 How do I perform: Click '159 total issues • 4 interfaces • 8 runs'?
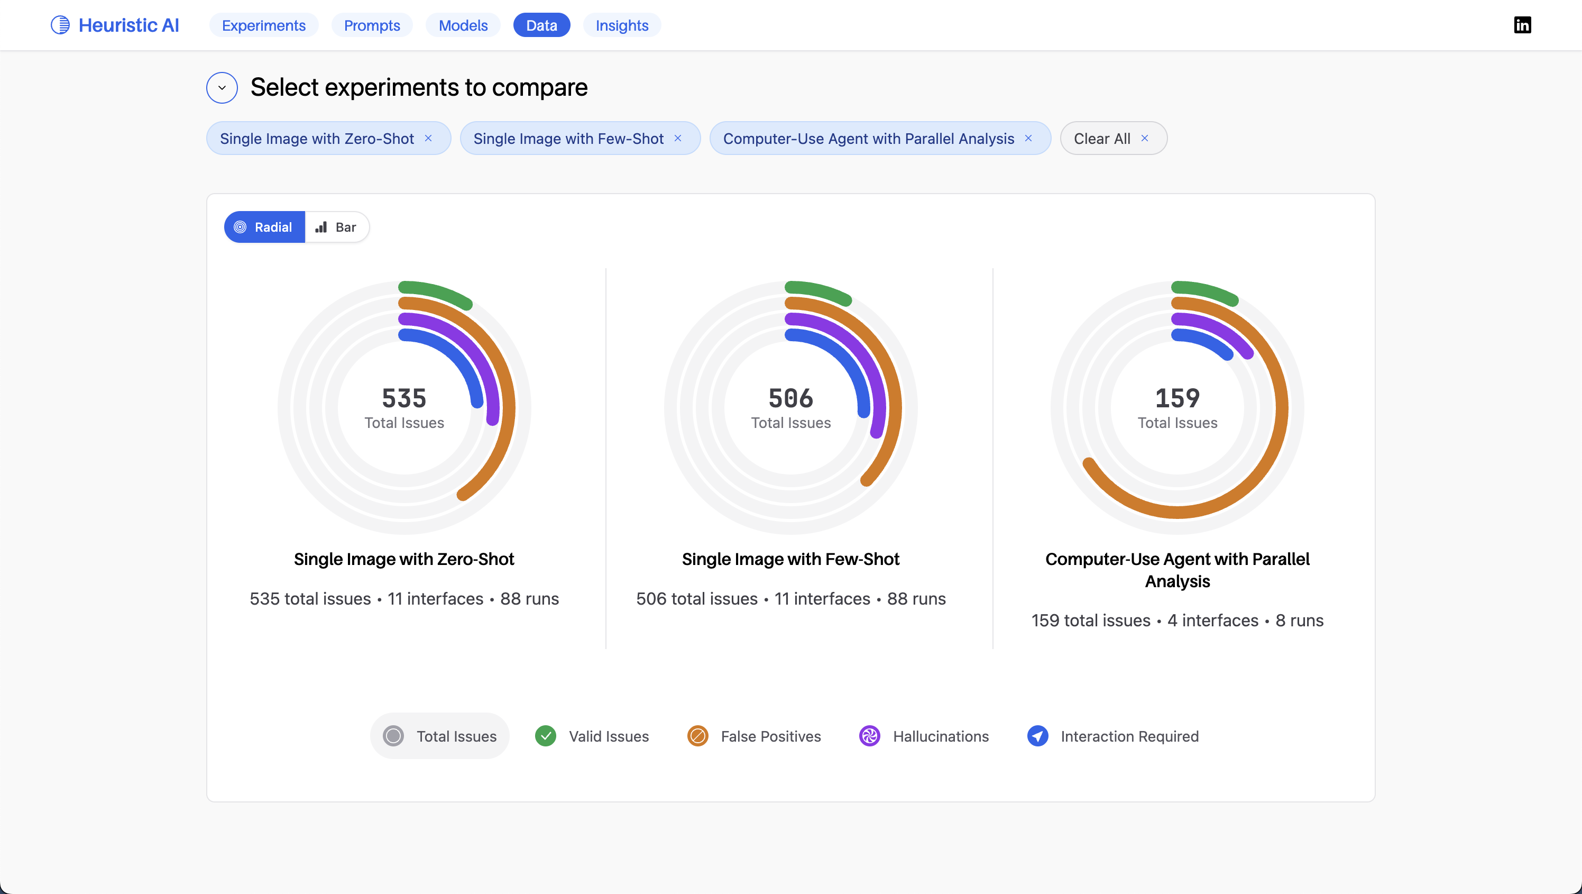pyautogui.click(x=1178, y=621)
